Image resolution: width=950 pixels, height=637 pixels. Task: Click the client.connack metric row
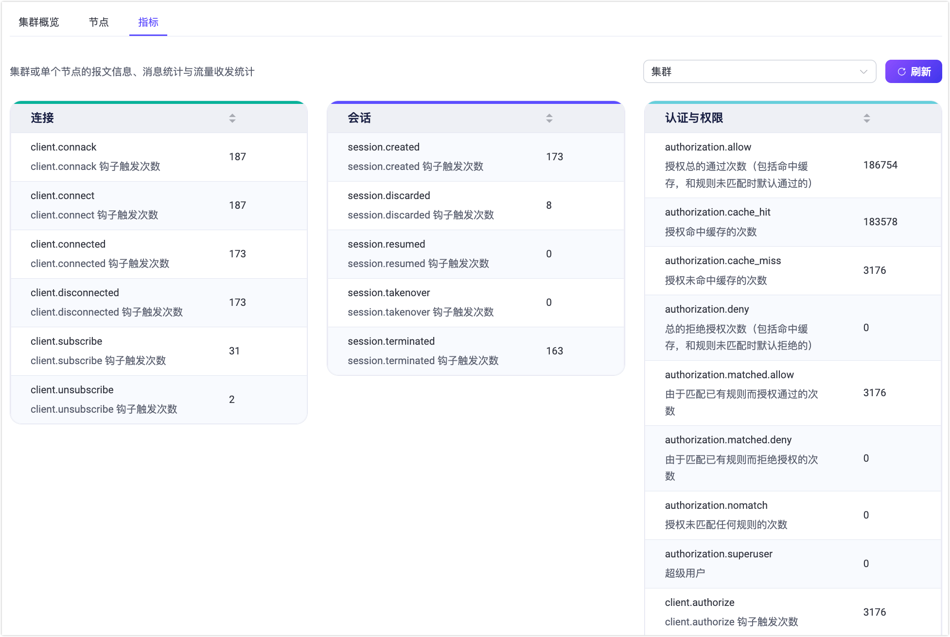point(158,157)
